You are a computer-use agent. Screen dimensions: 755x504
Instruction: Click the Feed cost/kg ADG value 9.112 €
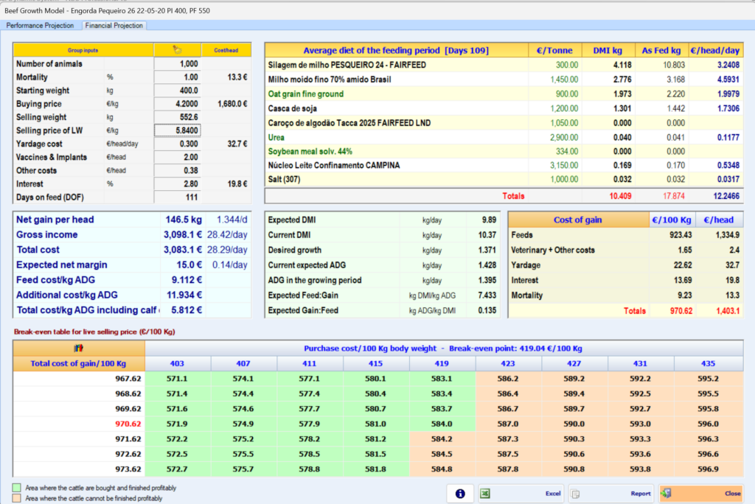(x=187, y=280)
